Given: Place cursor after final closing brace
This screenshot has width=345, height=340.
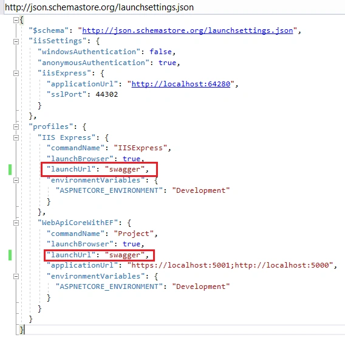Looking at the screenshot, I should click(24, 330).
